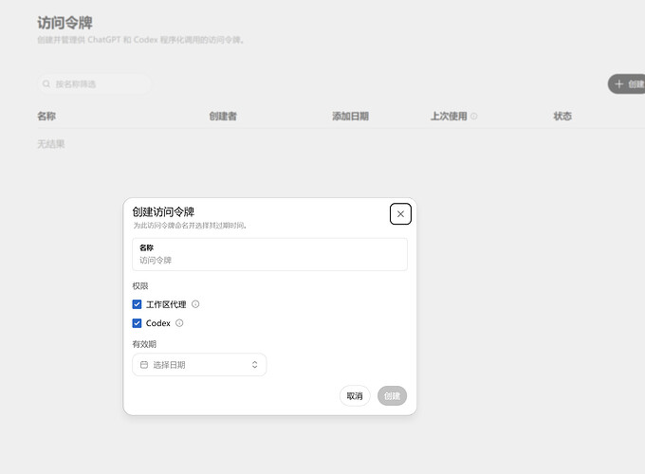Screen dimensions: 645x474
Task: Click the 上次使用 column header
Action: (449, 117)
